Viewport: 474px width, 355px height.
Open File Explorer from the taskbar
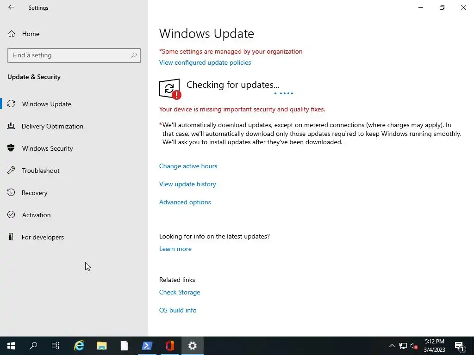pyautogui.click(x=101, y=346)
